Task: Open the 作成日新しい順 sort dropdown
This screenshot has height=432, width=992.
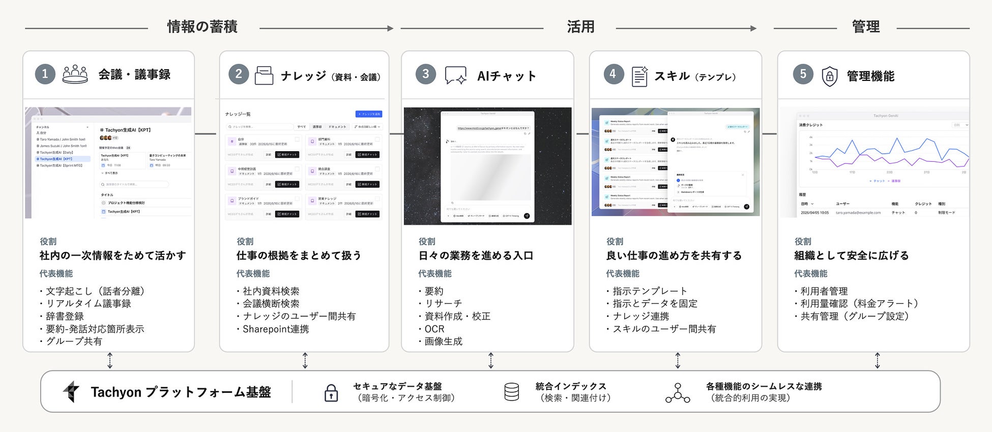Action: 367,127
